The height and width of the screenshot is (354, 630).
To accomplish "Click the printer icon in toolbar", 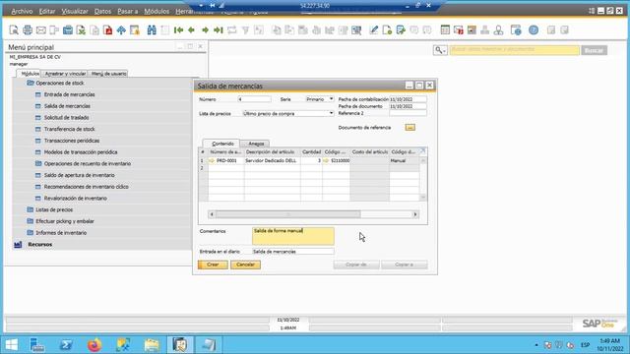I will (28, 30).
